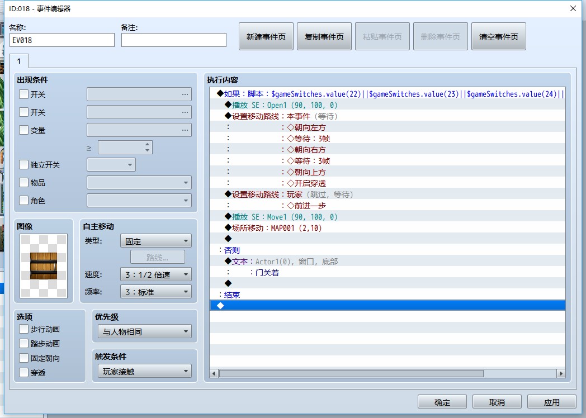Open the 开关 selector ellipsis on first row
Image resolution: width=586 pixels, height=418 pixels.
(185, 94)
